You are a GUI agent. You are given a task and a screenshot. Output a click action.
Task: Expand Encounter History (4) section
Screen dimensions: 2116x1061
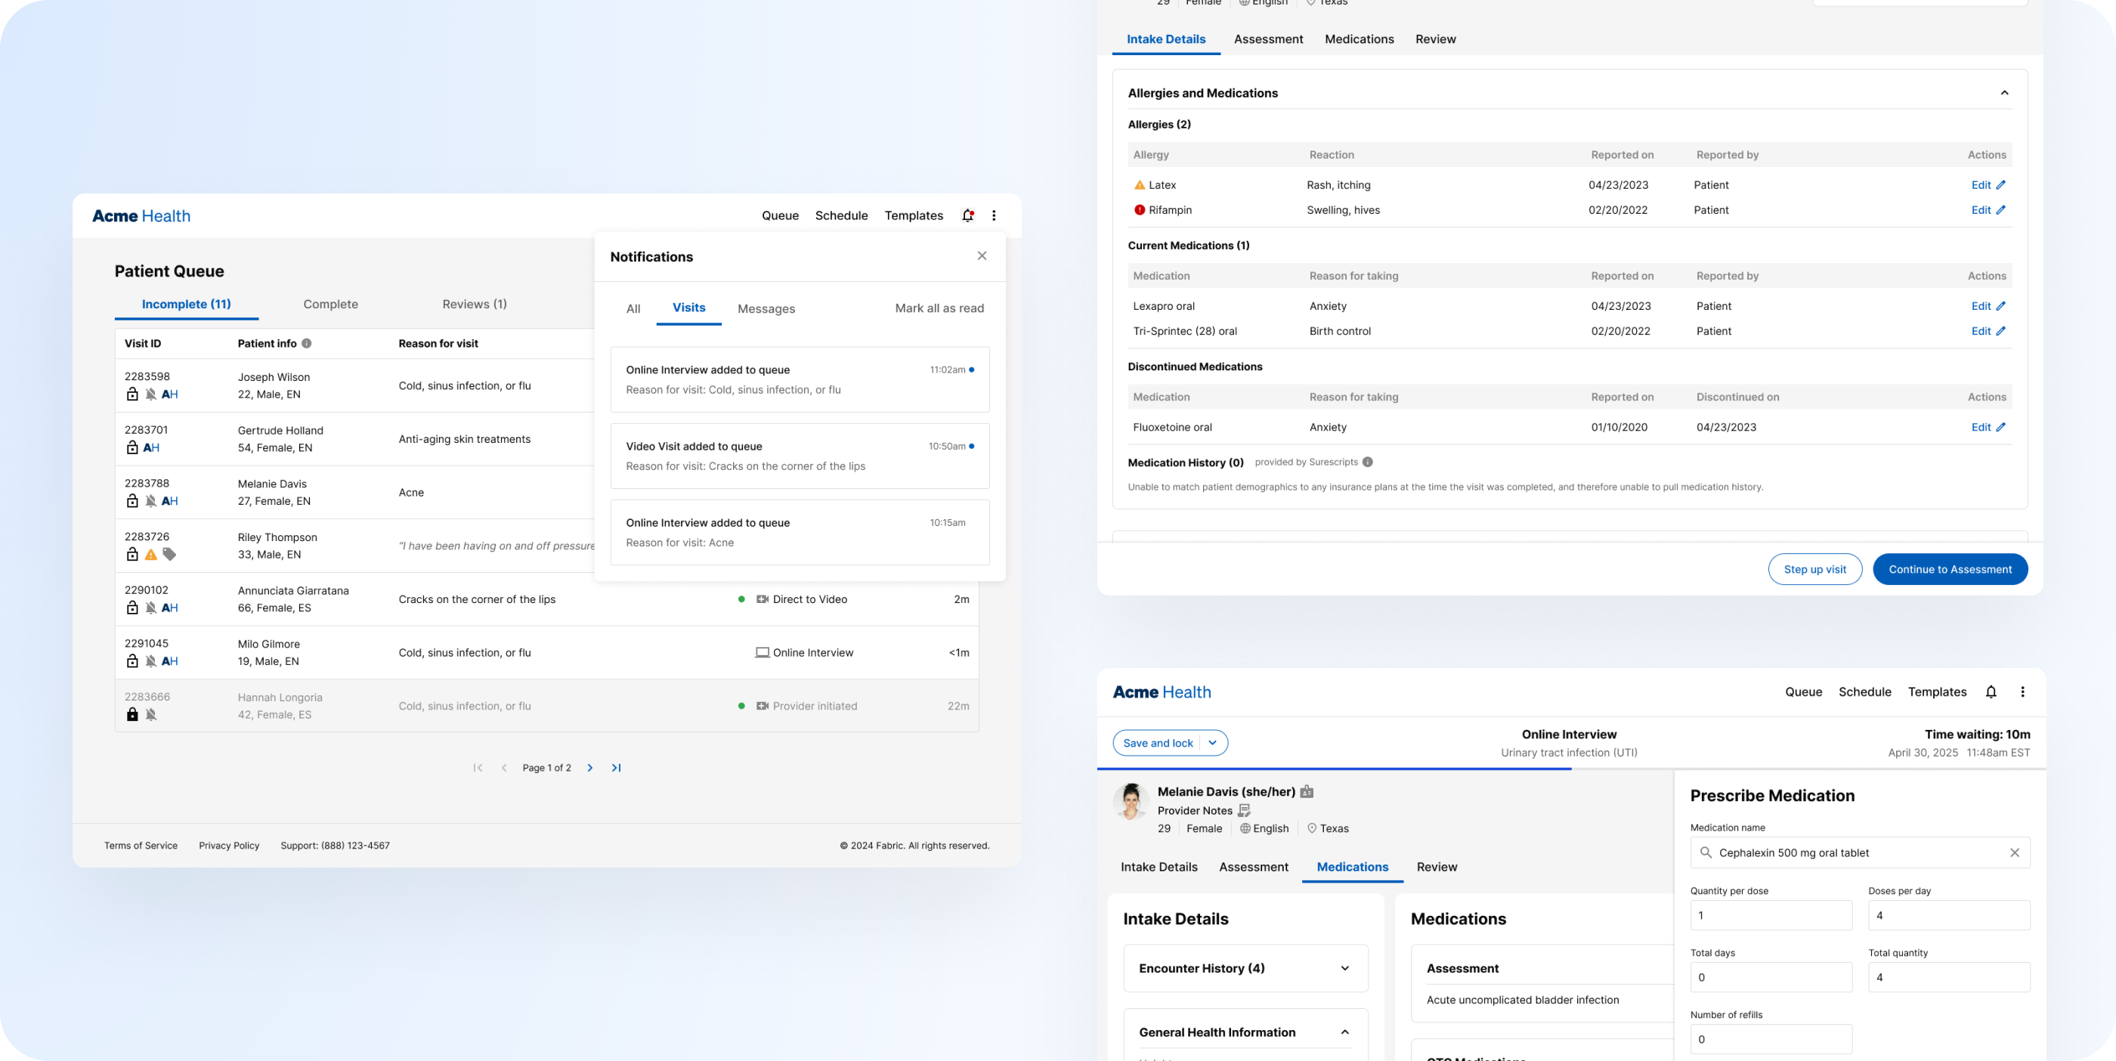point(1344,968)
